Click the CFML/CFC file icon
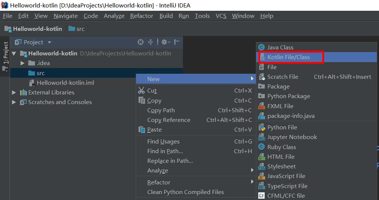The image size is (379, 200). click(261, 196)
